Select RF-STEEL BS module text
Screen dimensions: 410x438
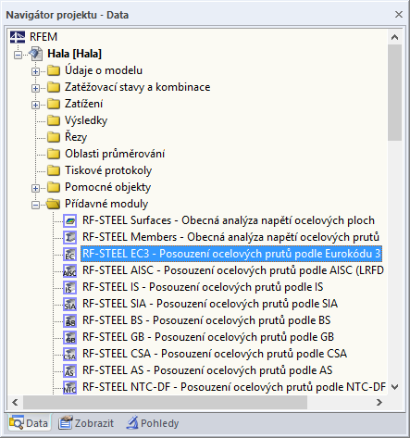tap(206, 320)
